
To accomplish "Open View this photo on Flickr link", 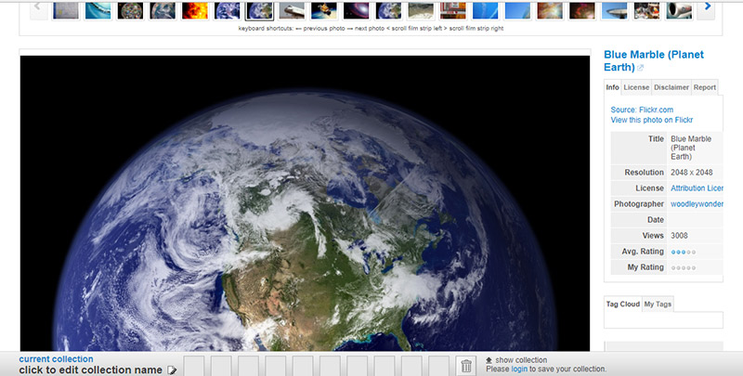I will (652, 120).
